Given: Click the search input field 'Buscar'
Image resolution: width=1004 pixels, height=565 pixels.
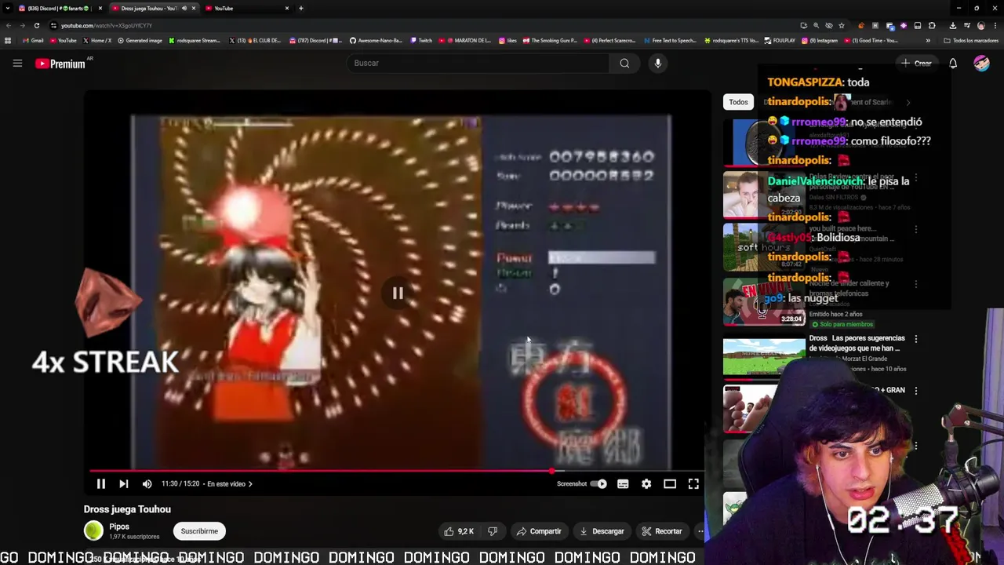Looking at the screenshot, I should (x=478, y=64).
